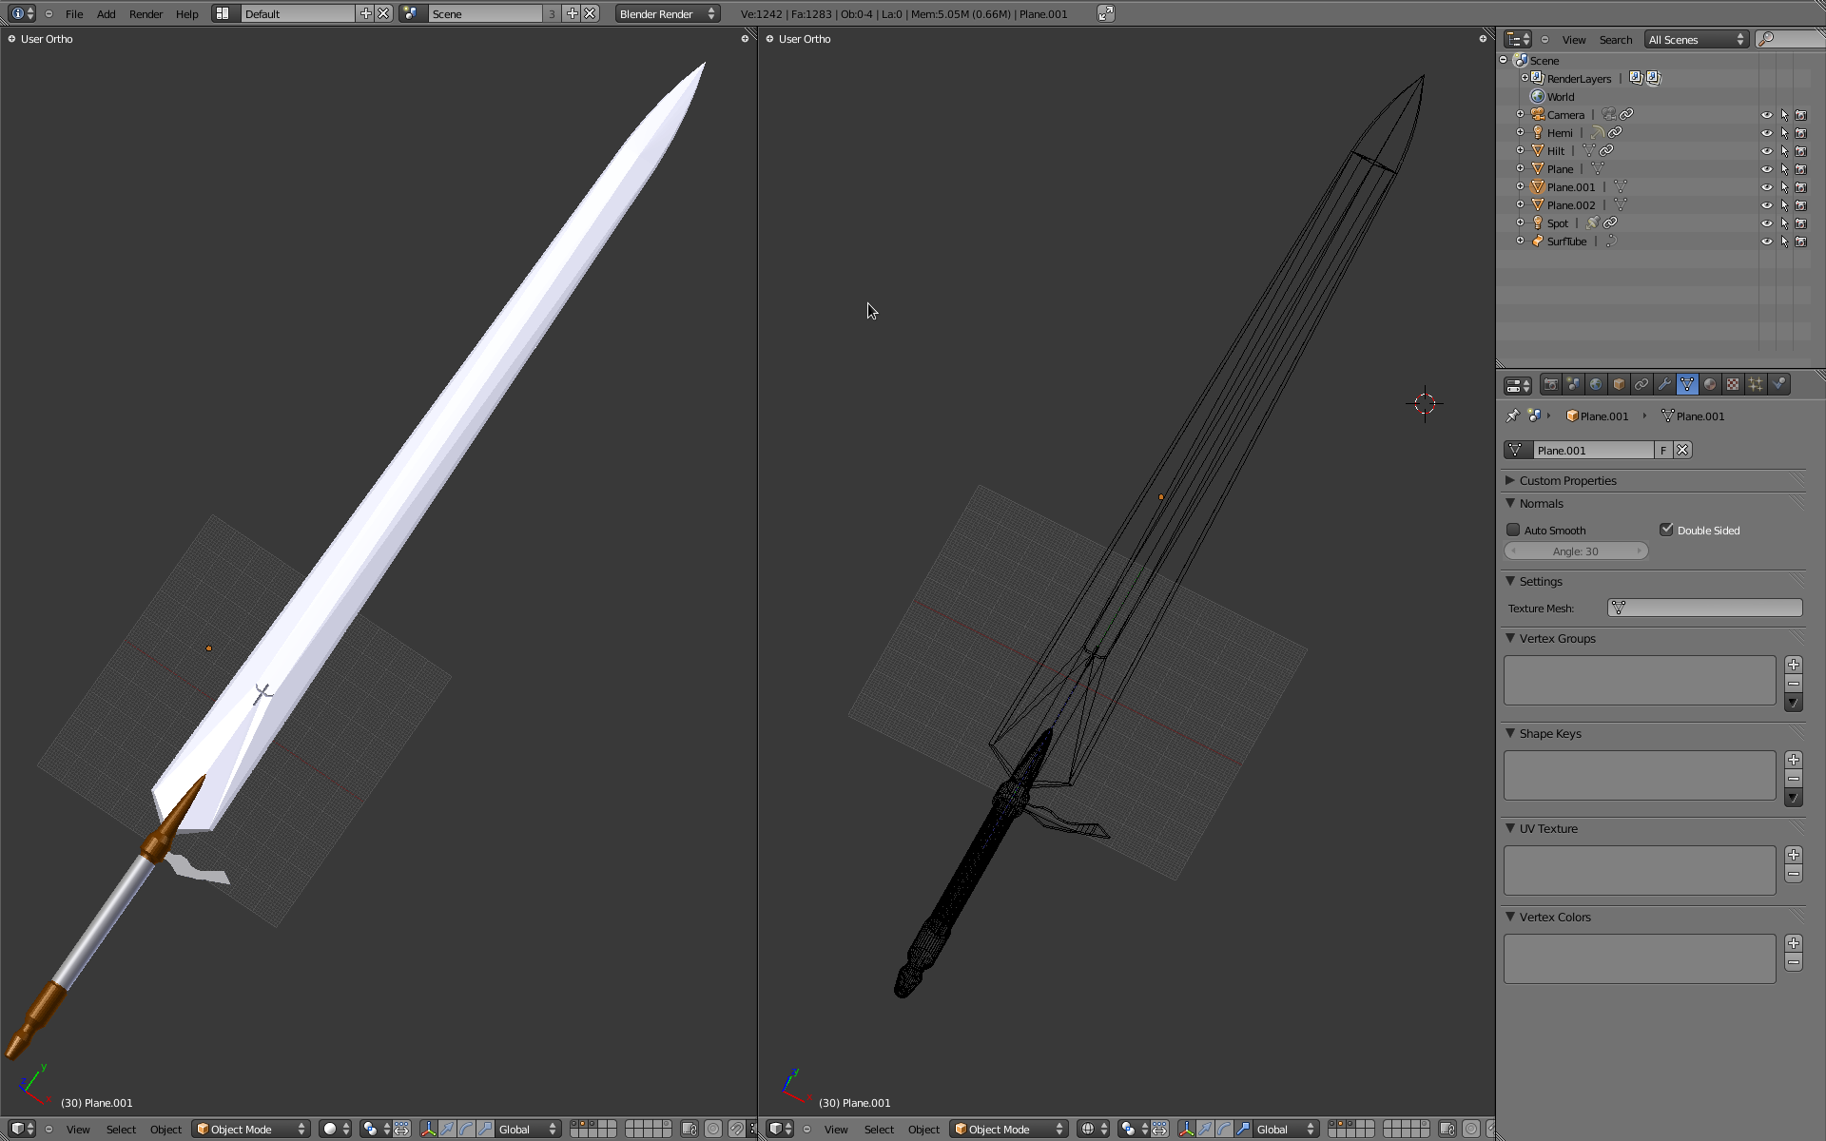This screenshot has width=1826, height=1141.
Task: Click the Render engine dropdown Blender Render
Action: pos(664,13)
